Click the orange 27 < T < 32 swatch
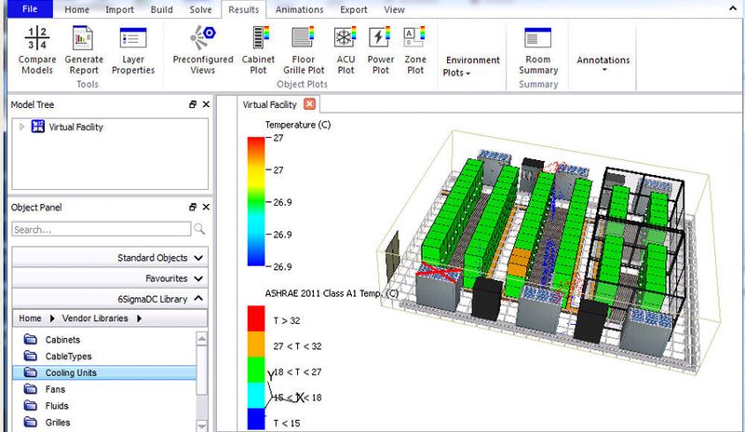This screenshot has height=432, width=745. (256, 344)
